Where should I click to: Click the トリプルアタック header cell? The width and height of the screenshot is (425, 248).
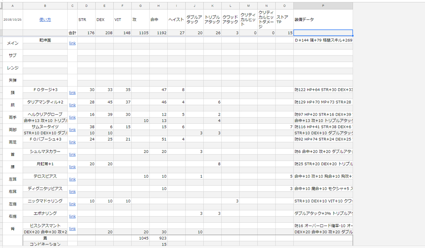click(212, 19)
